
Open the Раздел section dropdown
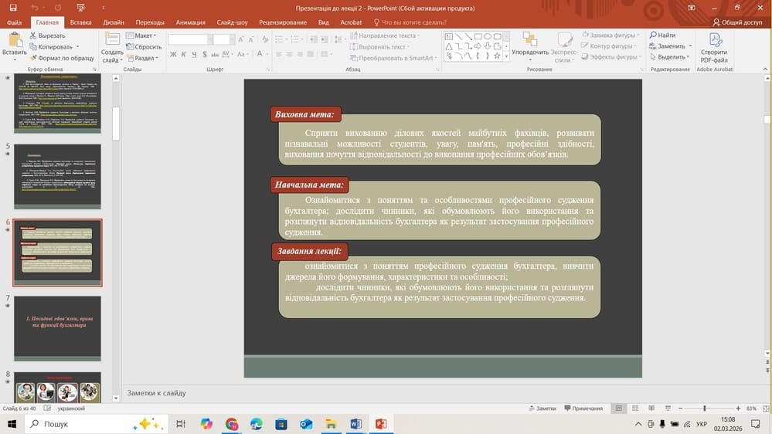point(144,58)
